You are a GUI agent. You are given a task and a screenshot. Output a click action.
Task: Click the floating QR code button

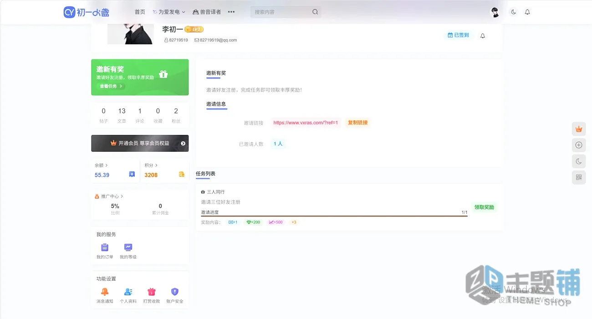click(x=579, y=177)
